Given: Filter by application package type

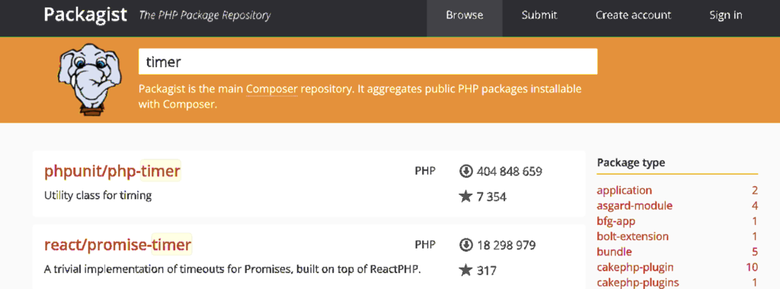Looking at the screenshot, I should click(625, 191).
